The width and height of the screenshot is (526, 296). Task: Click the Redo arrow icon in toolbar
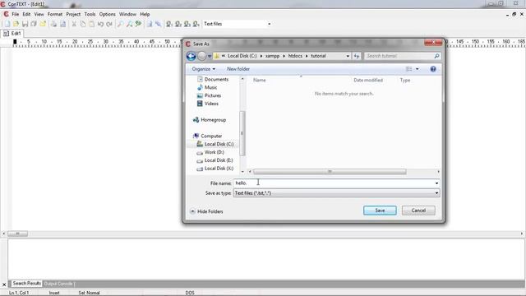[109, 24]
